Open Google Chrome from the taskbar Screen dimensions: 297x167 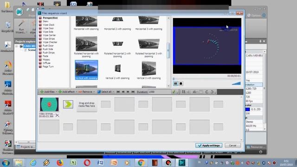click(x=141, y=163)
